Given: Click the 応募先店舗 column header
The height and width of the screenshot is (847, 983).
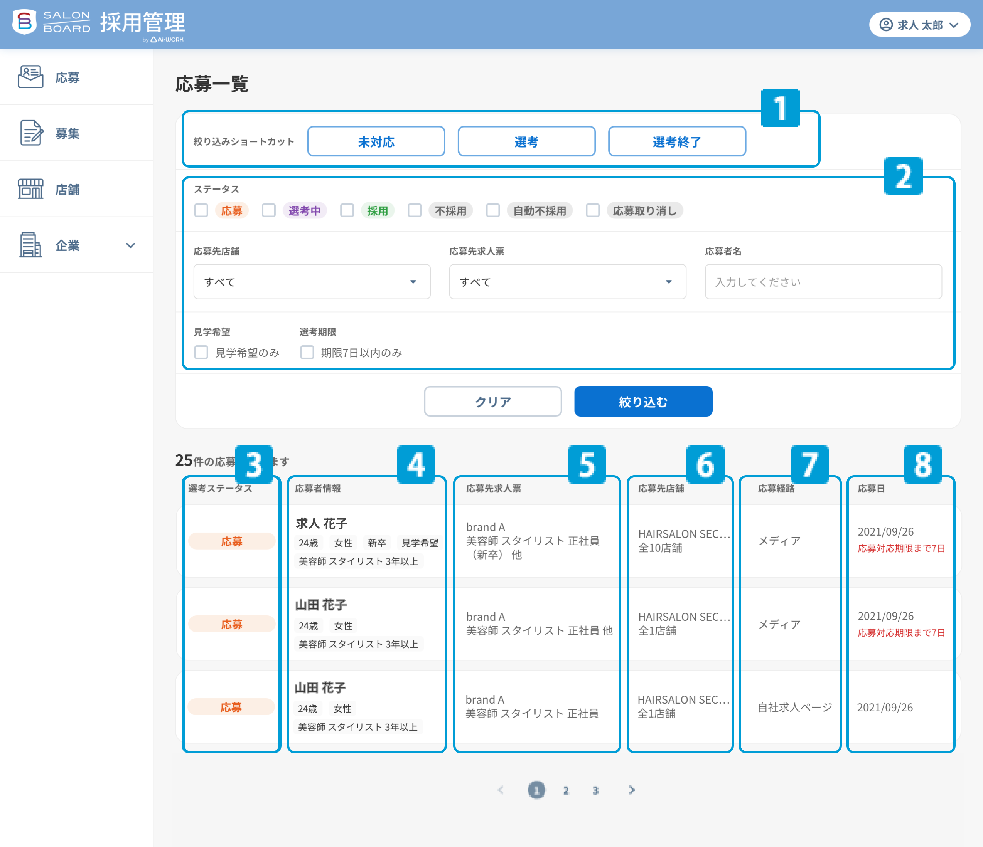Looking at the screenshot, I should click(661, 488).
